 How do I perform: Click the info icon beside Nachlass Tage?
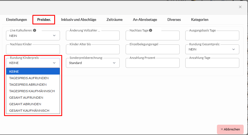pos(151,31)
